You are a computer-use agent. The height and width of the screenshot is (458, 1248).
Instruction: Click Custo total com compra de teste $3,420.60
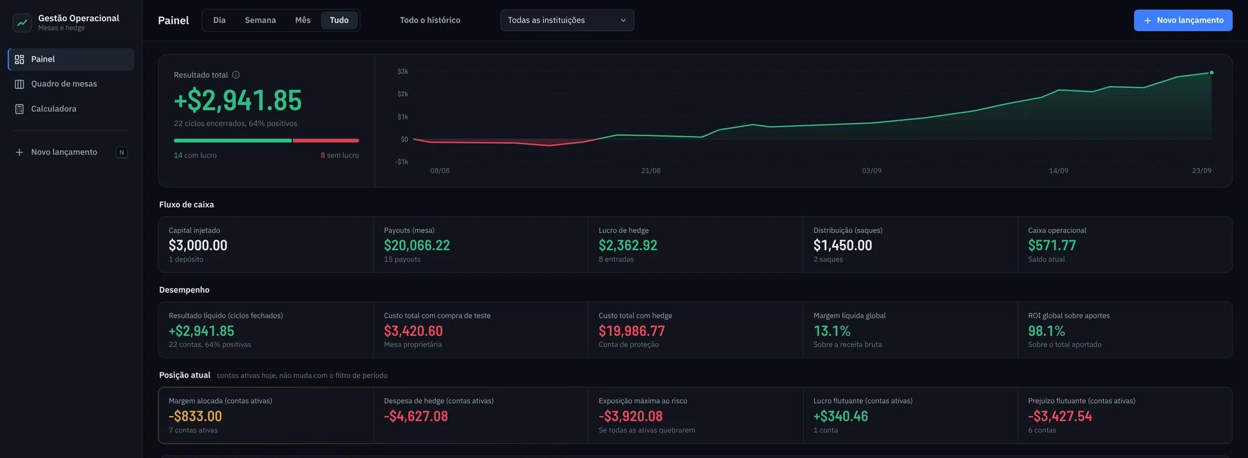413,331
